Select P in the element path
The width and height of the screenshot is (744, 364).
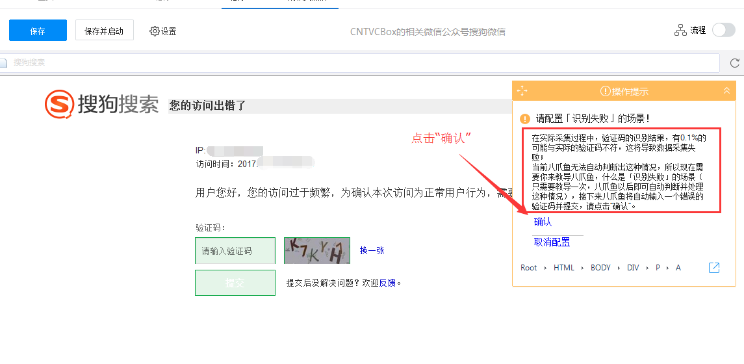[658, 268]
